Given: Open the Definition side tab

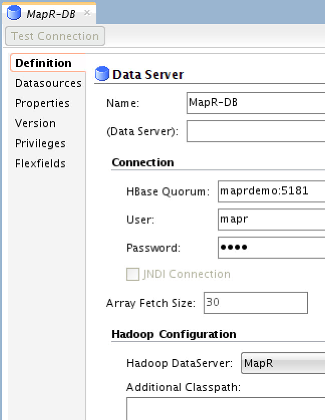Looking at the screenshot, I should pyautogui.click(x=48, y=63).
